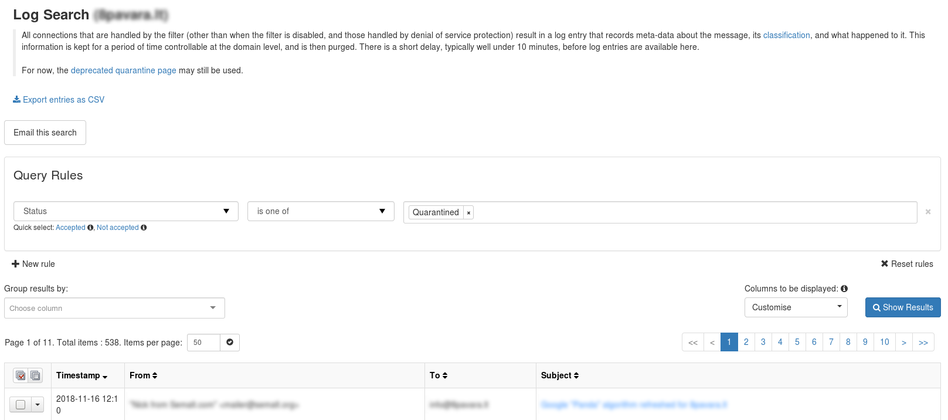Open the Customise columns dropdown

796,307
